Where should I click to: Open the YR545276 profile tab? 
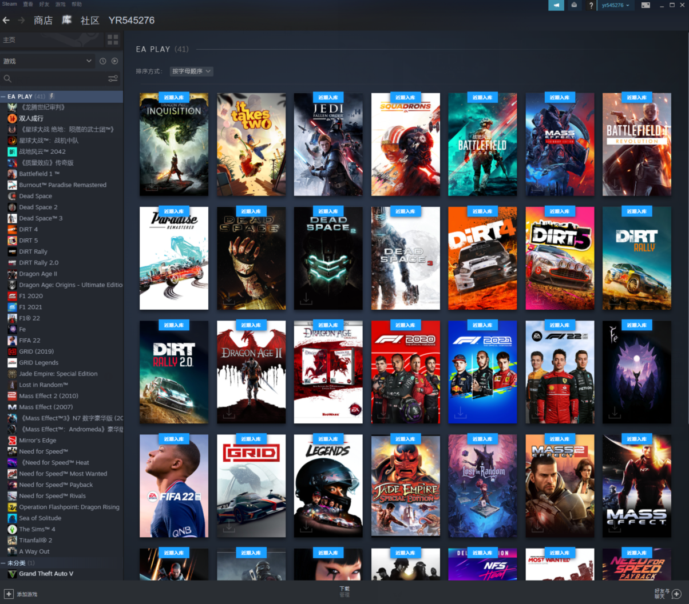[131, 21]
